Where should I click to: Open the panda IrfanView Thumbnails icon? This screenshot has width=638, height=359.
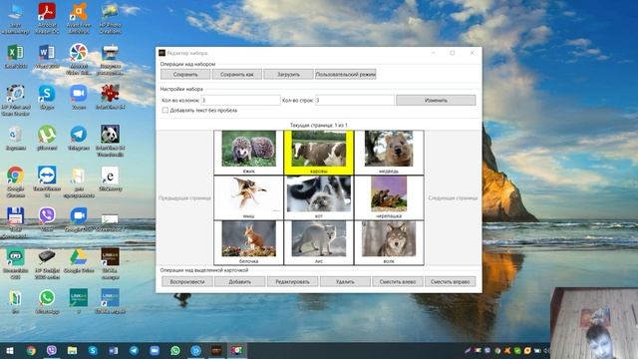click(x=110, y=141)
